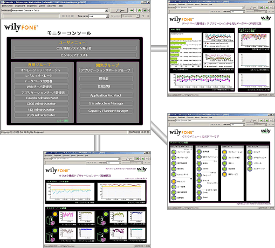Viewport: 275px width, 248px height.
Task: Click the green home icon in main console
Action: [140, 10]
